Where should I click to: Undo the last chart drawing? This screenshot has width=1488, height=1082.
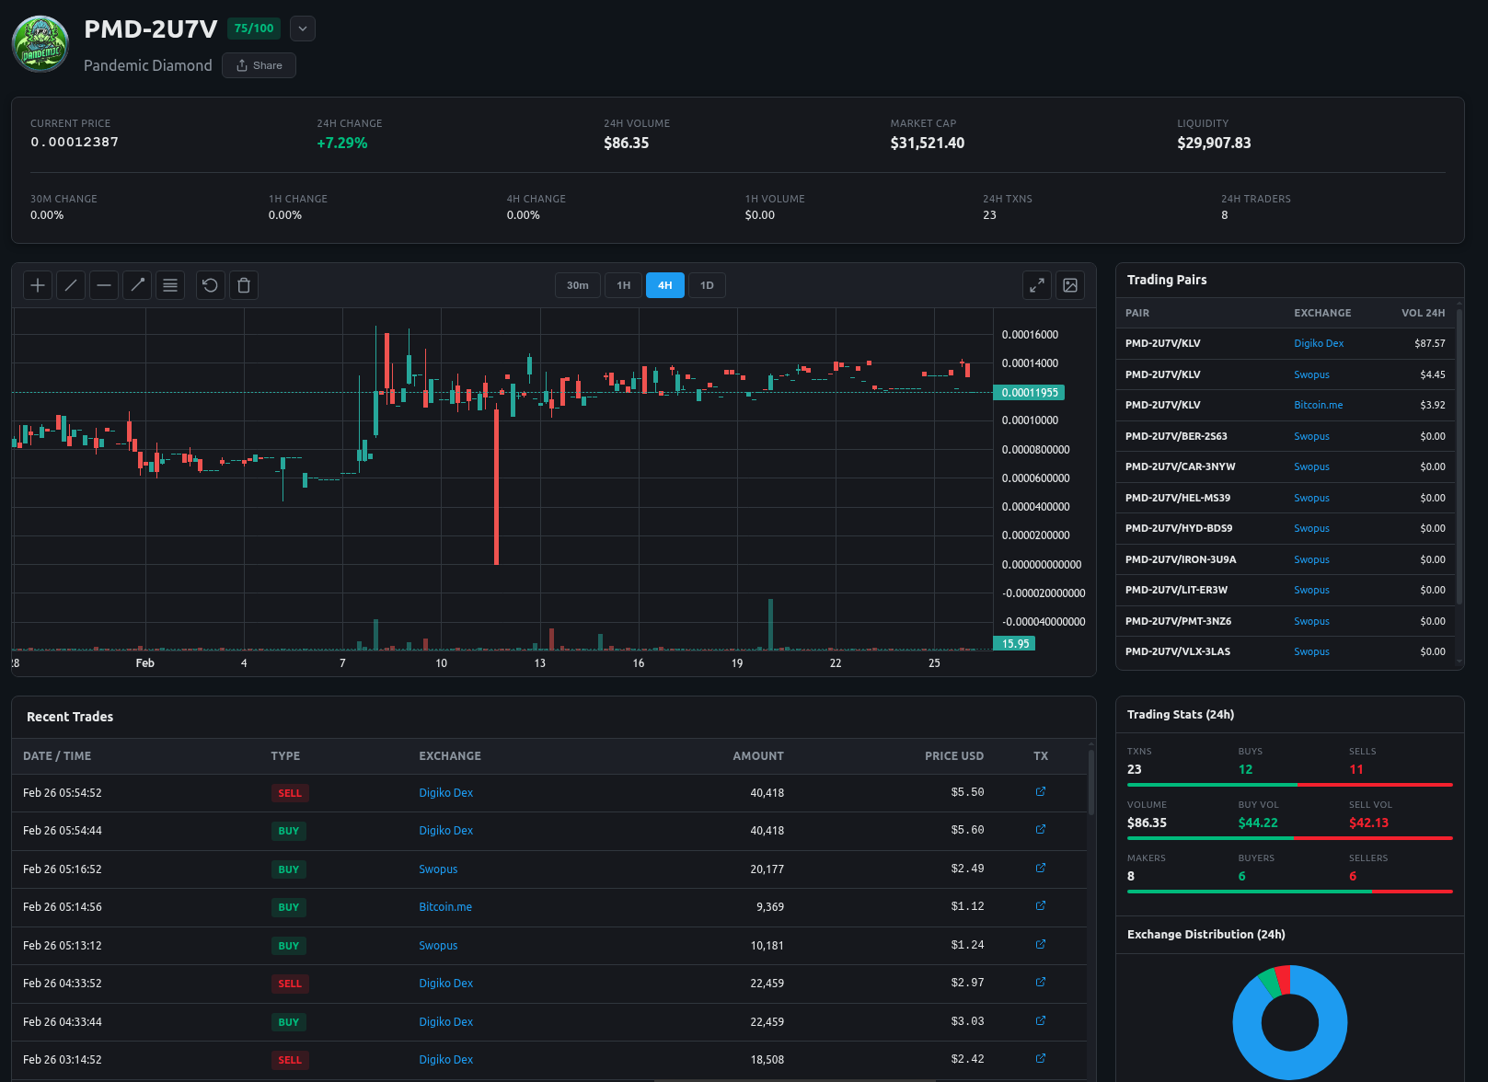[210, 285]
